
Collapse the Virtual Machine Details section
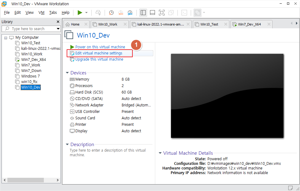pos(160,153)
